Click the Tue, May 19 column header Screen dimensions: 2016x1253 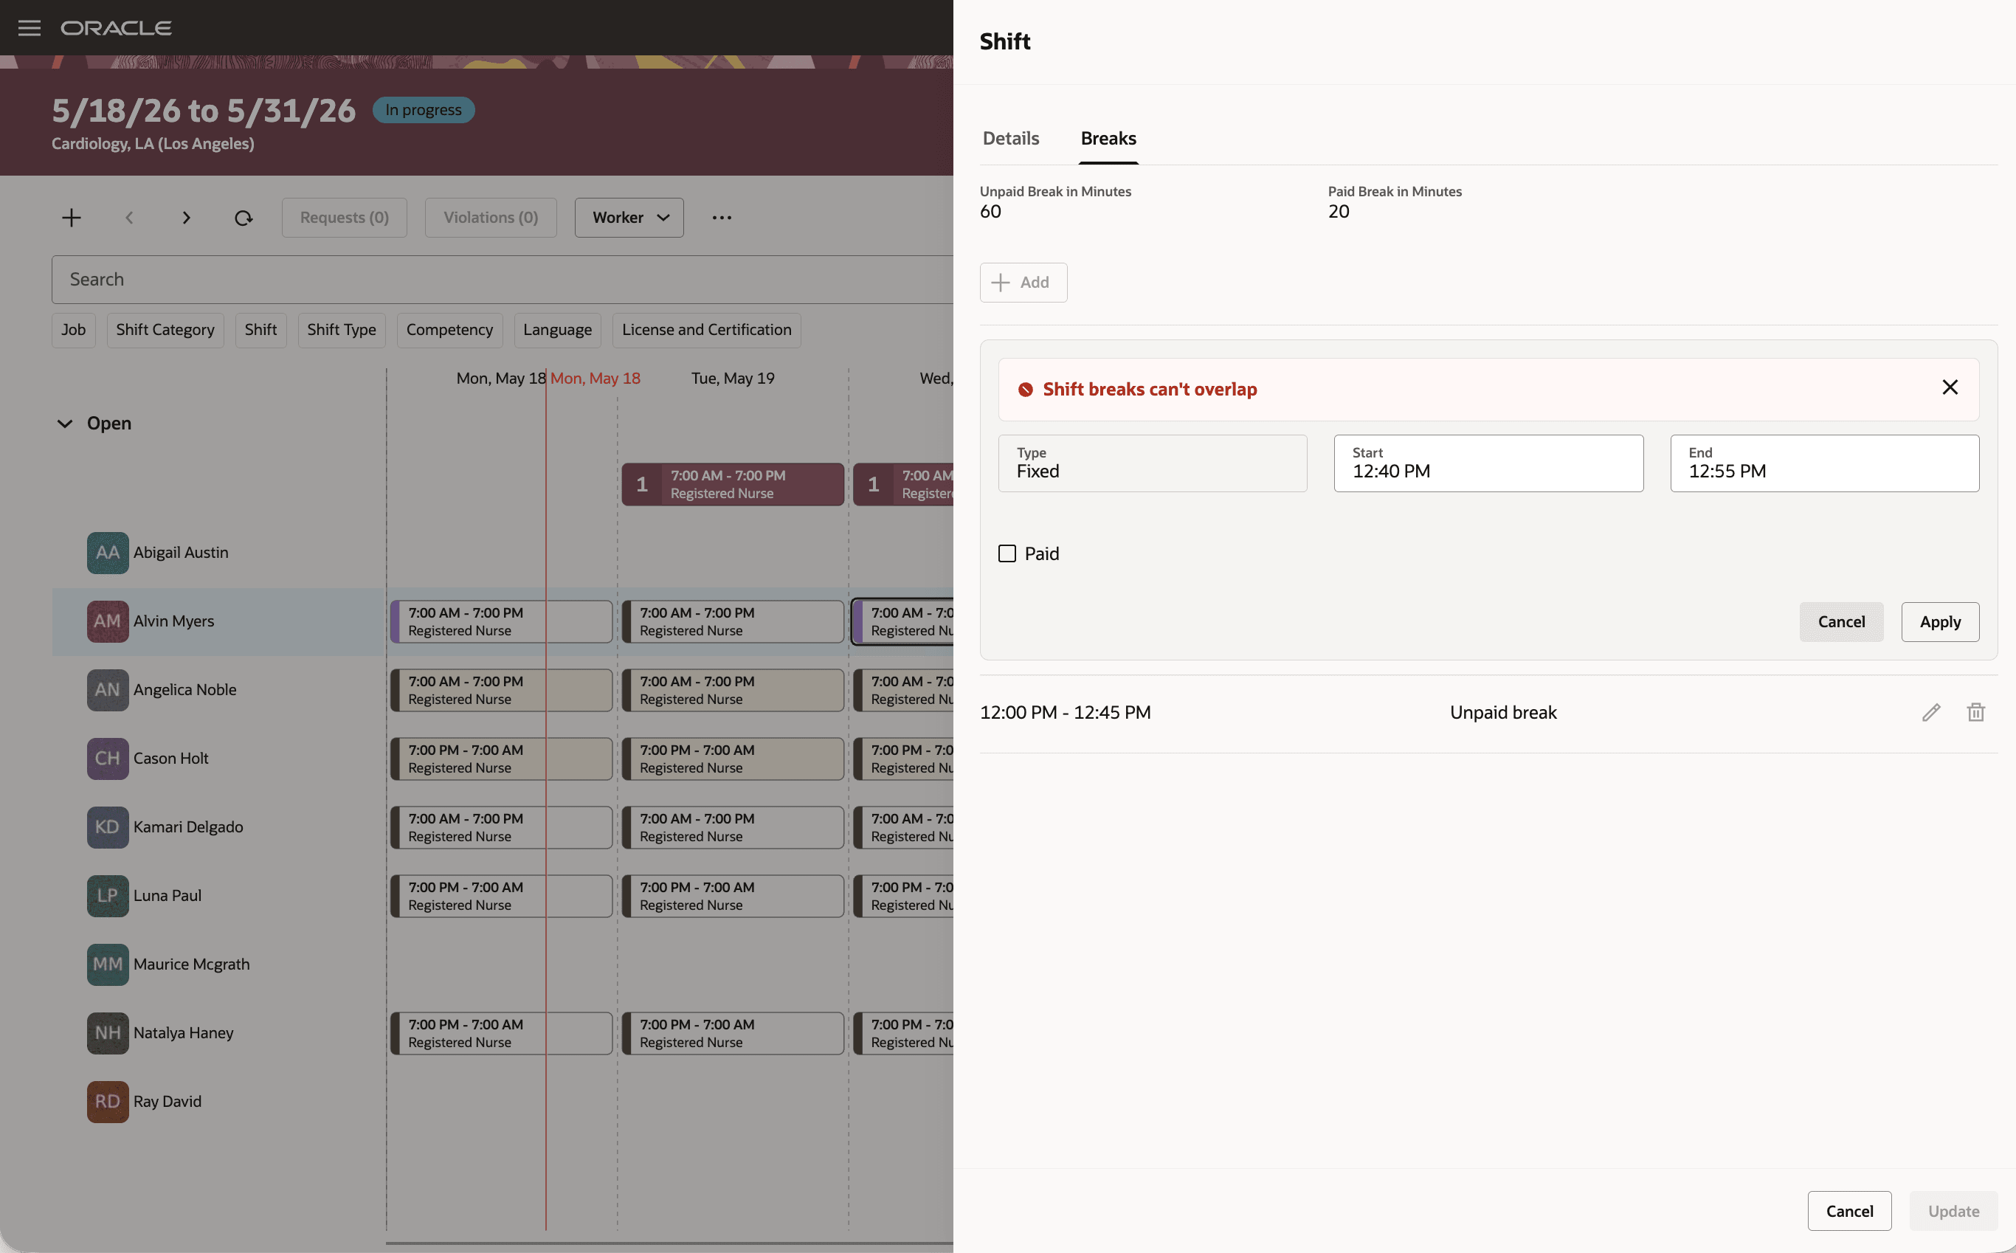click(x=733, y=378)
